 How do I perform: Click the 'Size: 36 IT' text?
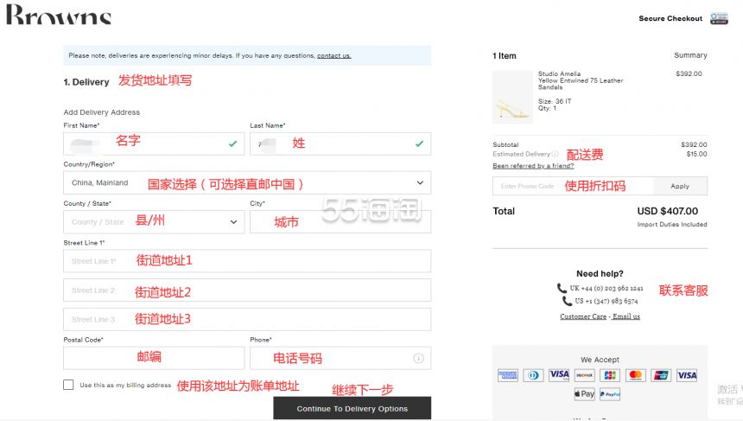point(555,101)
